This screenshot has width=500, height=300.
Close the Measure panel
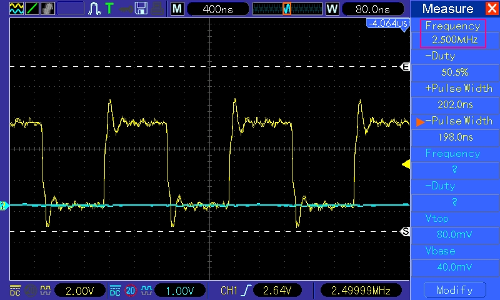(492, 9)
